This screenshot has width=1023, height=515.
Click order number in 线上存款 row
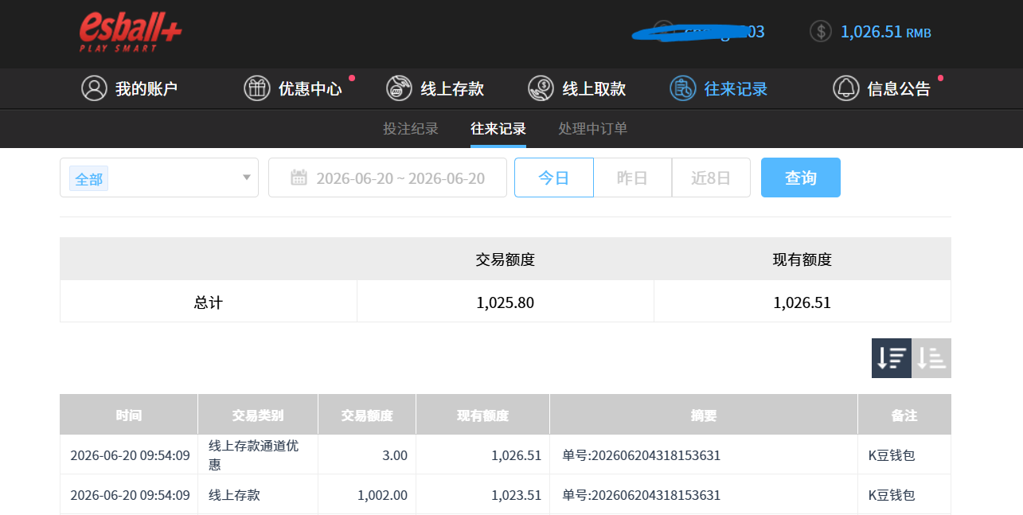click(642, 495)
